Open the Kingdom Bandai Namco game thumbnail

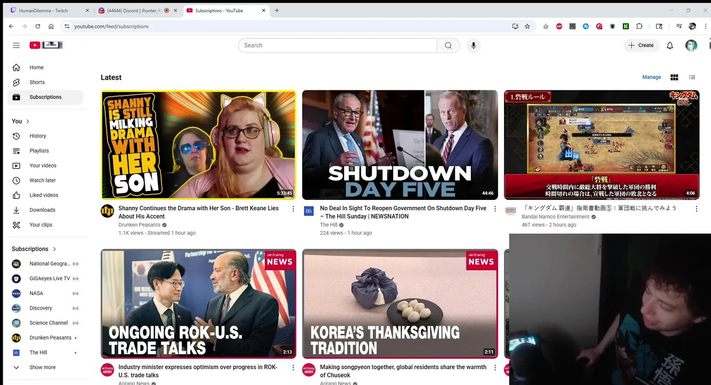(x=601, y=145)
